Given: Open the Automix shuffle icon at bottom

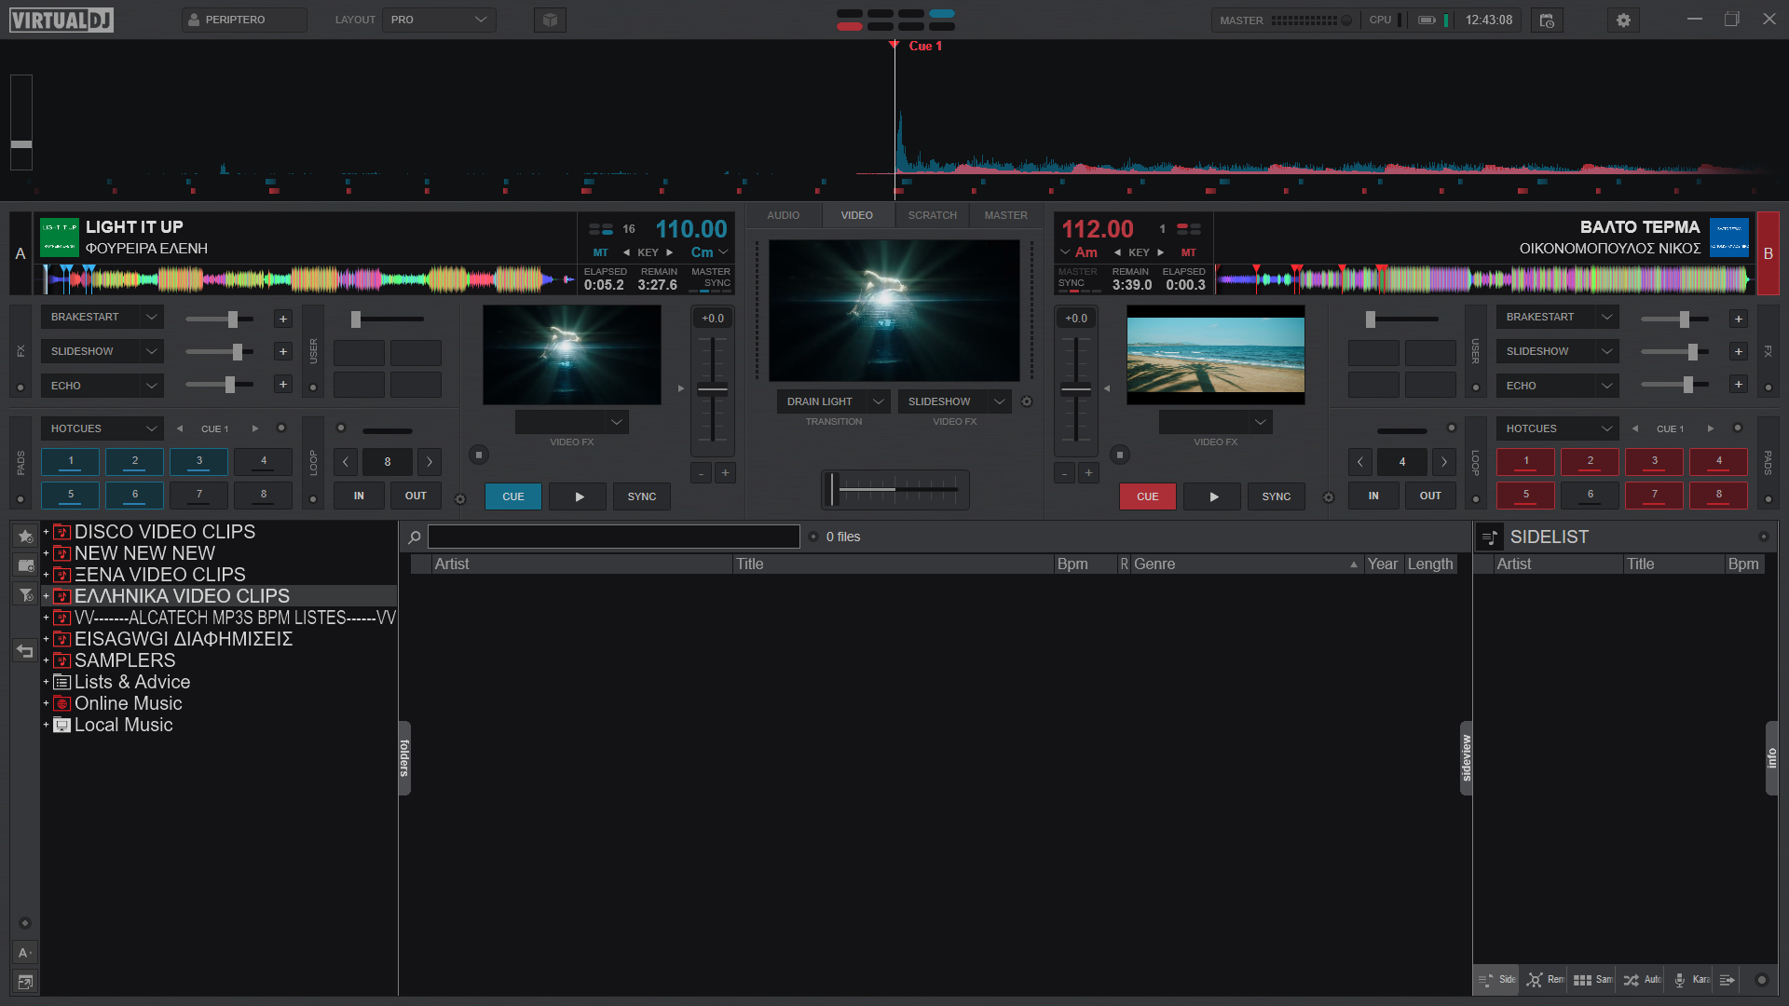Looking at the screenshot, I should [x=1642, y=980].
